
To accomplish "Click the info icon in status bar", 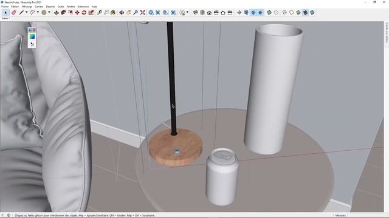I will click(9, 216).
